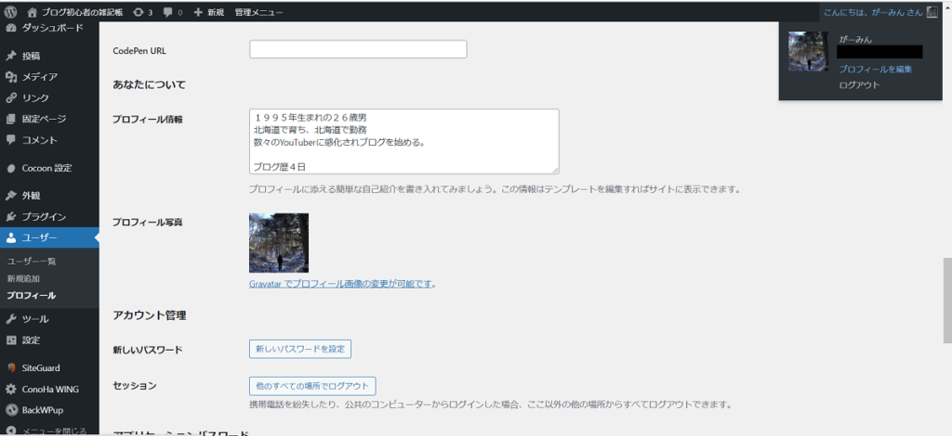Click the メディア sidebar icon
Image resolution: width=952 pixels, height=436 pixels.
pos(10,77)
